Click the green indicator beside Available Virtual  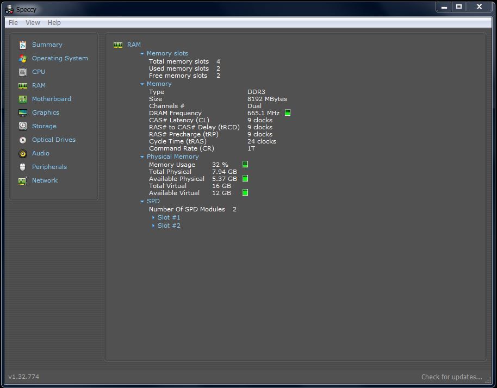coord(245,192)
